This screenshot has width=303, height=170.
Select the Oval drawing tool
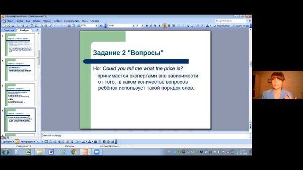(51, 142)
